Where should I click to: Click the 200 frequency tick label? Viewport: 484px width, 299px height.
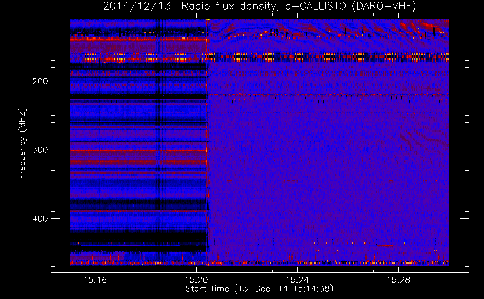click(x=40, y=81)
